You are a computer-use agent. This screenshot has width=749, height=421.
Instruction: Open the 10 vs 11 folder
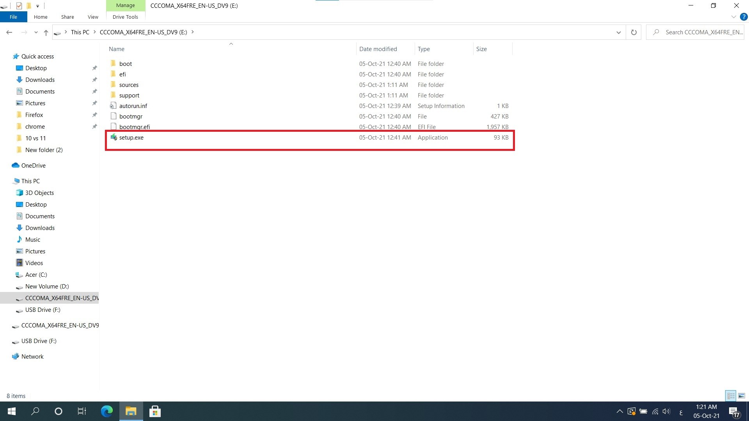[35, 138]
